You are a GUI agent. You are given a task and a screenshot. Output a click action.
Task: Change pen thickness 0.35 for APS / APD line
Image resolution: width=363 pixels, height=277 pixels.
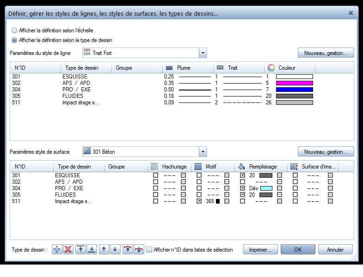click(x=188, y=83)
